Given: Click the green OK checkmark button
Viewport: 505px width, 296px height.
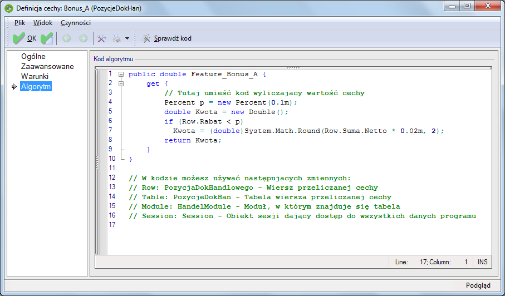Looking at the screenshot, I should point(24,38).
